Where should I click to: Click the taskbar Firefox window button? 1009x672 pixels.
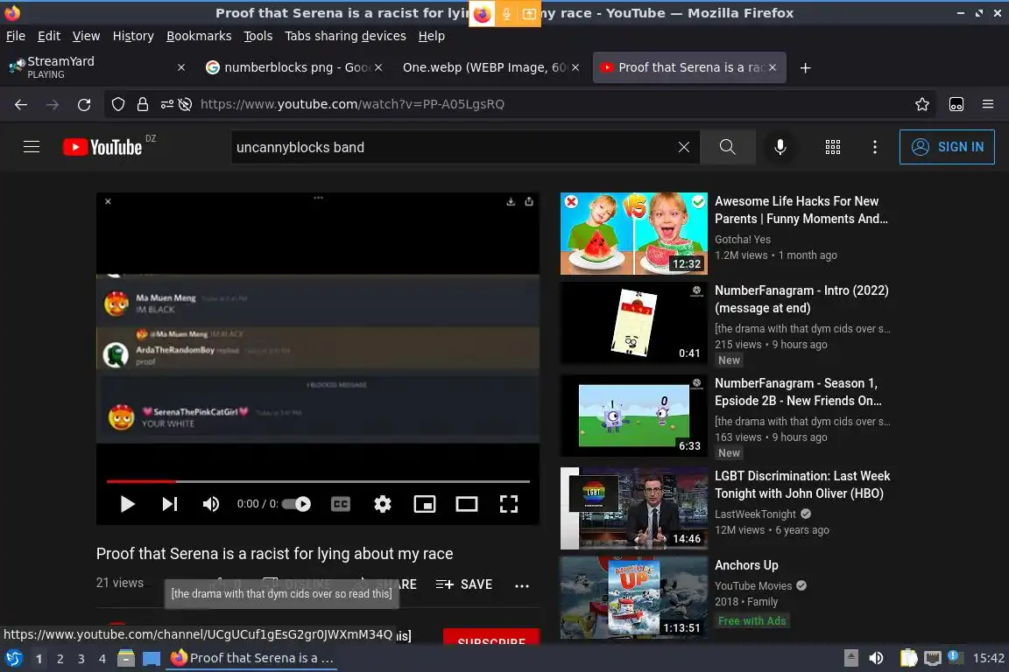click(x=252, y=658)
